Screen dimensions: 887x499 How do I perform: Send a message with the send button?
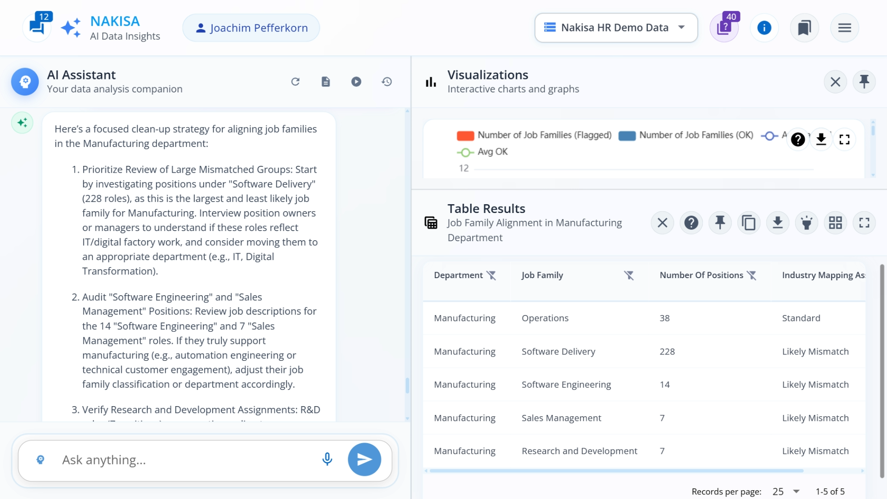[365, 459]
